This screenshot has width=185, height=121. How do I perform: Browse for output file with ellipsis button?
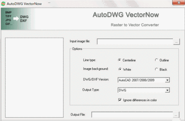tap(176, 115)
